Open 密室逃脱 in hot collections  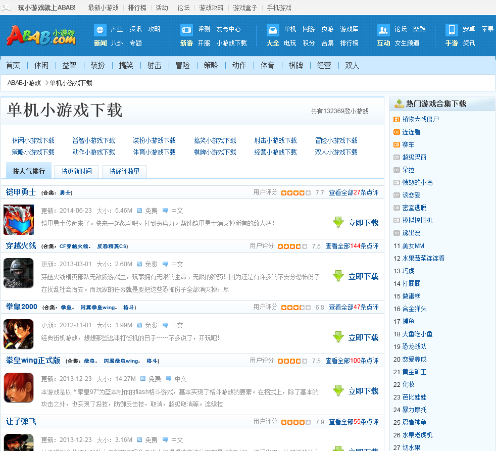(414, 208)
